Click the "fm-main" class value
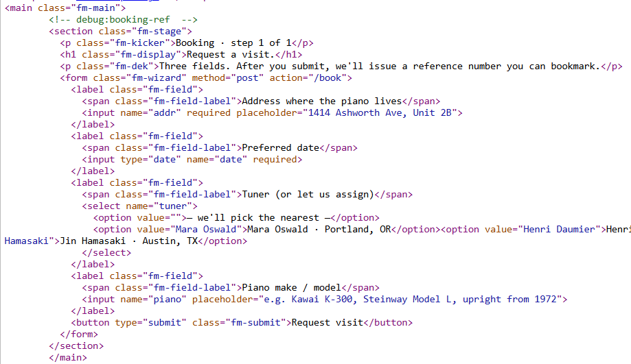This screenshot has height=364, width=631. (x=97, y=8)
